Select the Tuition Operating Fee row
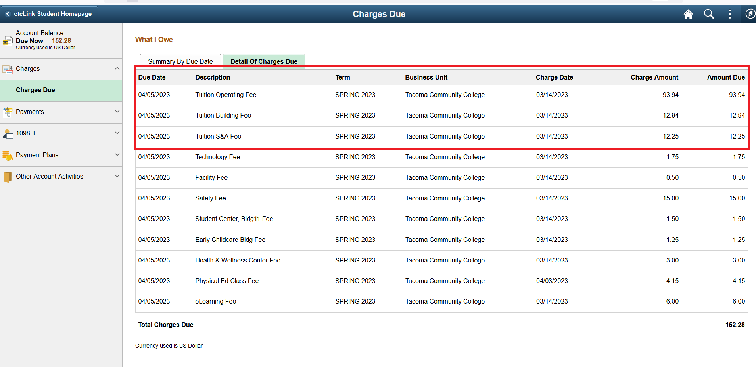The height and width of the screenshot is (367, 756). (441, 95)
